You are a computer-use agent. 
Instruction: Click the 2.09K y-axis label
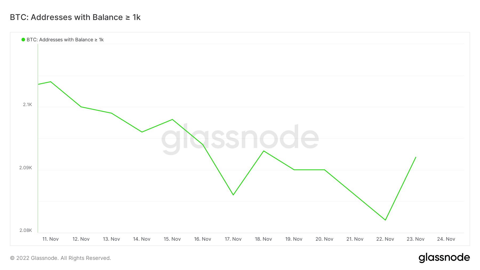coord(26,168)
